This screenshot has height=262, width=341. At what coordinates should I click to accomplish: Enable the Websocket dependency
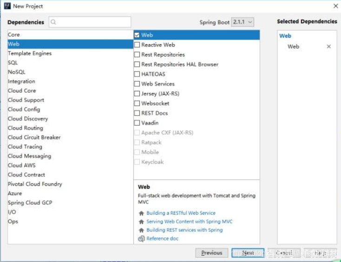click(137, 103)
